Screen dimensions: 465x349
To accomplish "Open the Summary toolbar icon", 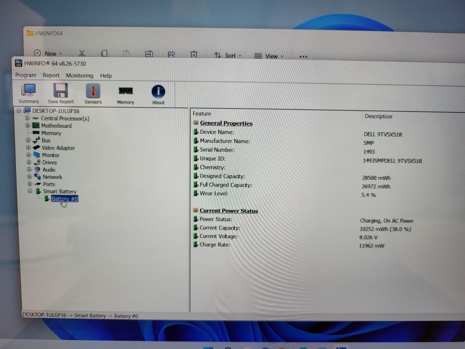I will pyautogui.click(x=28, y=93).
